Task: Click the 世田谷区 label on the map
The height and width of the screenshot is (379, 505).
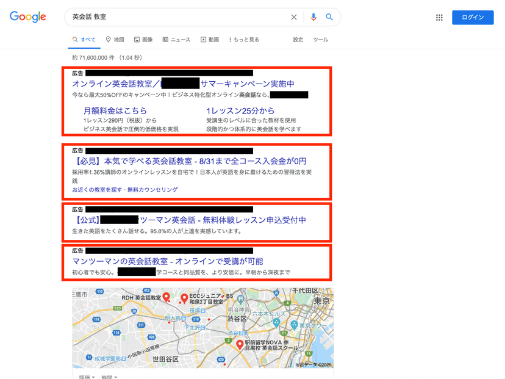Action: tap(165, 359)
